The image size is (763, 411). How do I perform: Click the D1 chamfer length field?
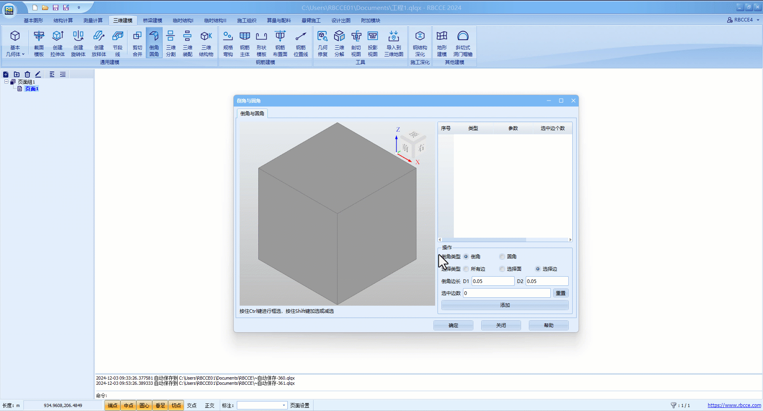click(493, 281)
